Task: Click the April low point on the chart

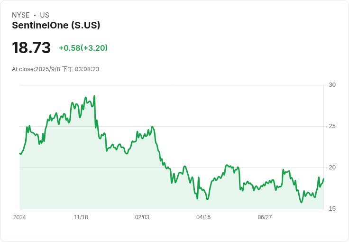Action: [207, 199]
